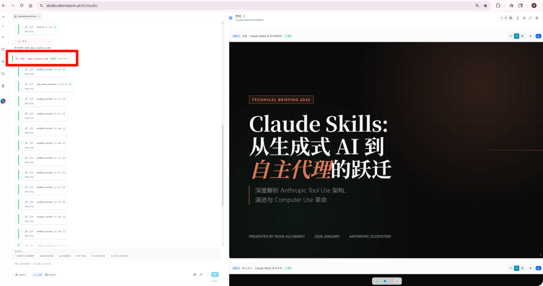
Task: Open the Agentic mode dropdown
Action: pos(22,274)
